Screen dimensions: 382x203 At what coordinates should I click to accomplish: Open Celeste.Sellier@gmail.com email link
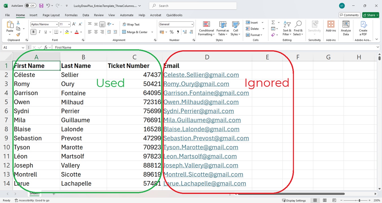coord(201,75)
